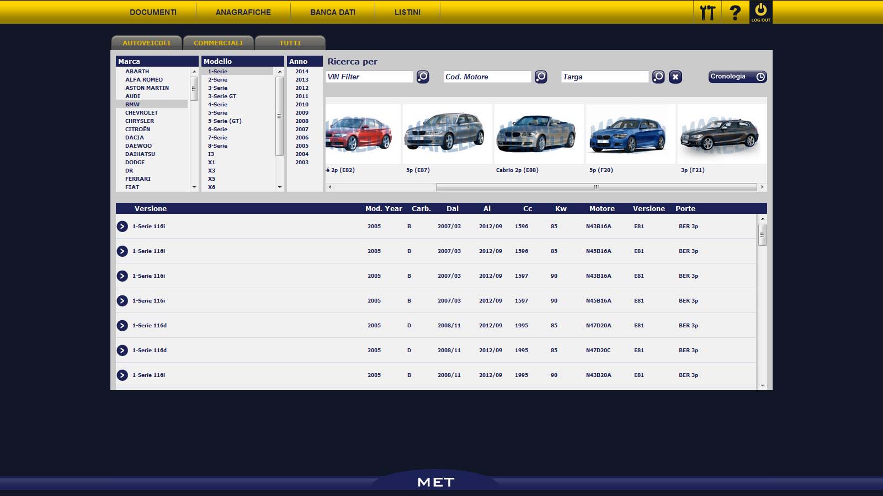883x496 pixels.
Task: Click the search icon next to Cod. Motore
Action: [x=541, y=77]
